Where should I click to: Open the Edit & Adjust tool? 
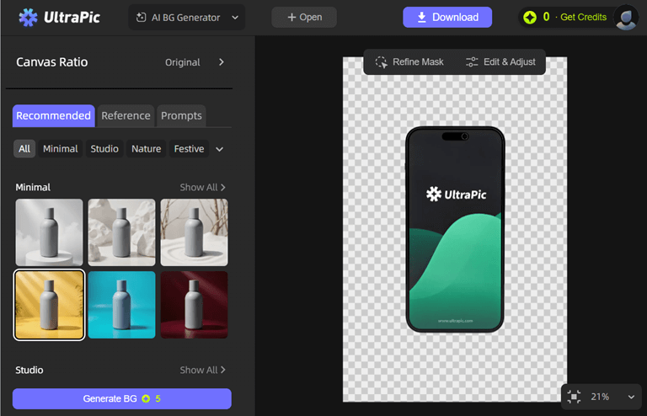pyautogui.click(x=500, y=61)
